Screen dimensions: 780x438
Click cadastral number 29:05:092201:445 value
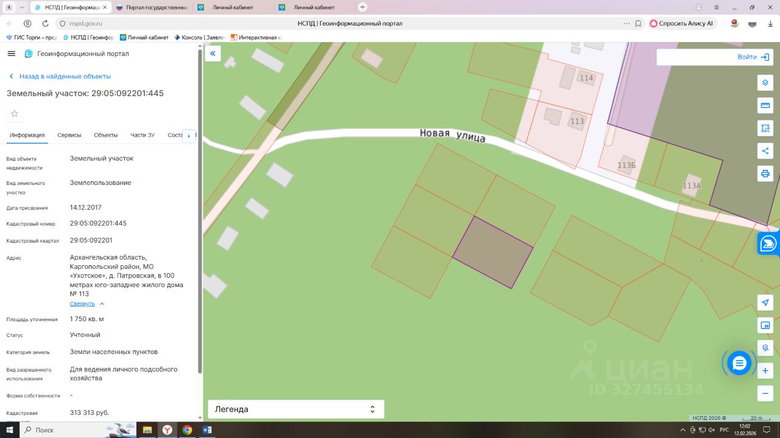point(98,223)
